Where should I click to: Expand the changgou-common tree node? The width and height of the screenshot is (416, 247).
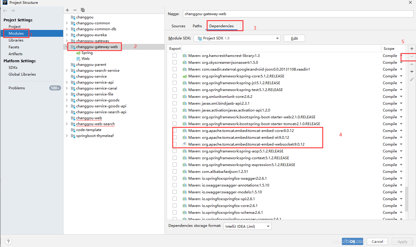click(66, 23)
